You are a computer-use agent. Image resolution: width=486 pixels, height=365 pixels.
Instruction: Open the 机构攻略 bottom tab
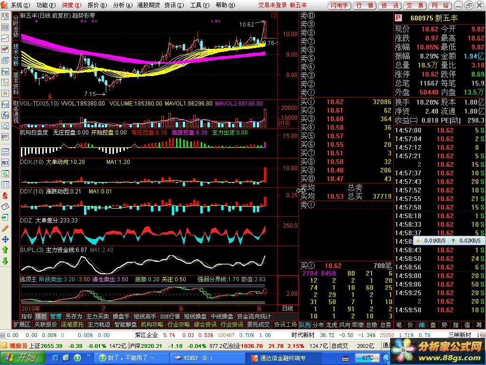[x=152, y=325]
